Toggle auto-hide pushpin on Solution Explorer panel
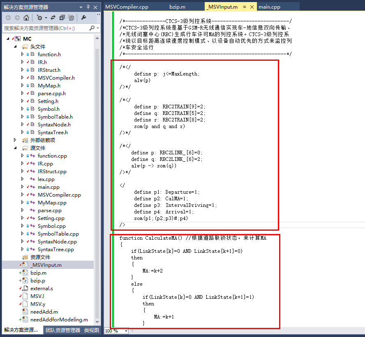Screen dimensions: 365x337 (88, 7)
